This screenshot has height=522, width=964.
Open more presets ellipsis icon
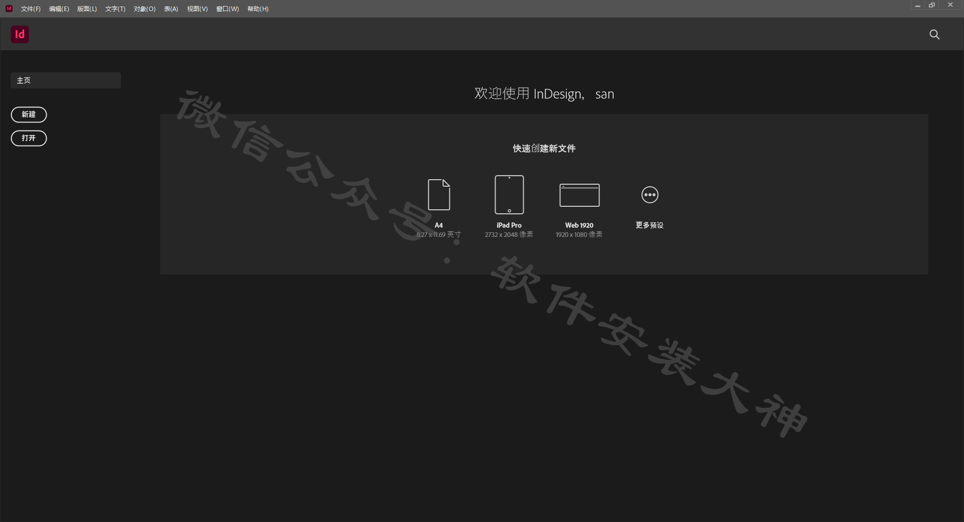click(x=650, y=195)
